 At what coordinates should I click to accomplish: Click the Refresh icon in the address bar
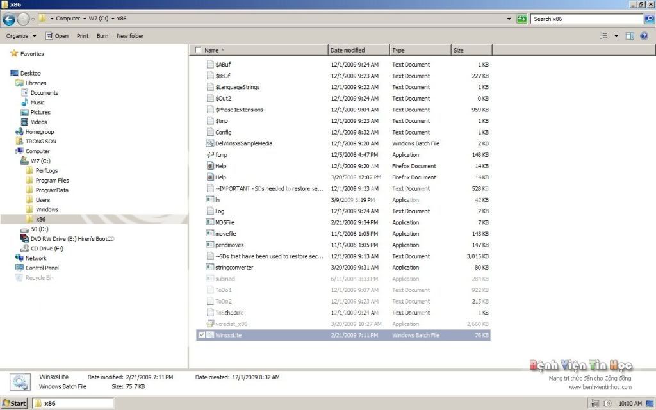tap(522, 19)
